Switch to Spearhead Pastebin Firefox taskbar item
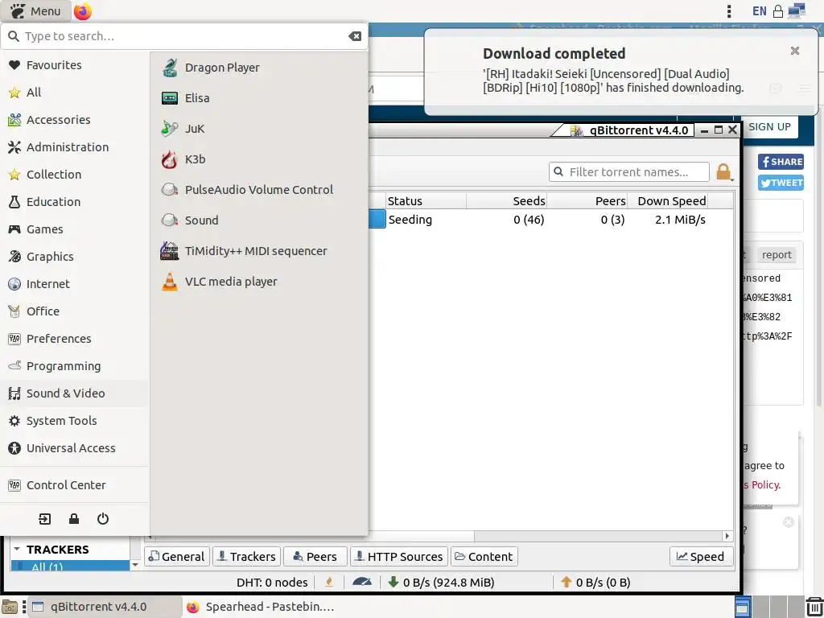The height and width of the screenshot is (618, 824). pos(262,607)
